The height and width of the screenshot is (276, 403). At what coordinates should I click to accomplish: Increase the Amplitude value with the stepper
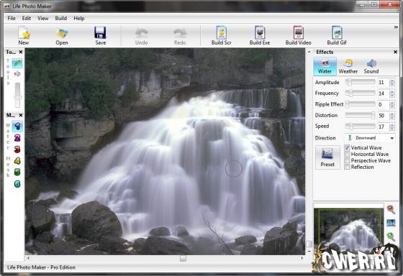[x=392, y=80]
